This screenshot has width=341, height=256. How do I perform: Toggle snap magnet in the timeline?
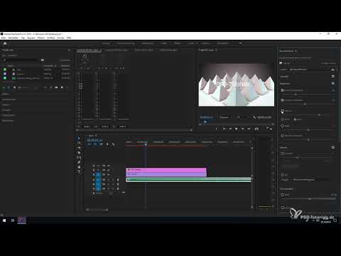pos(95,144)
